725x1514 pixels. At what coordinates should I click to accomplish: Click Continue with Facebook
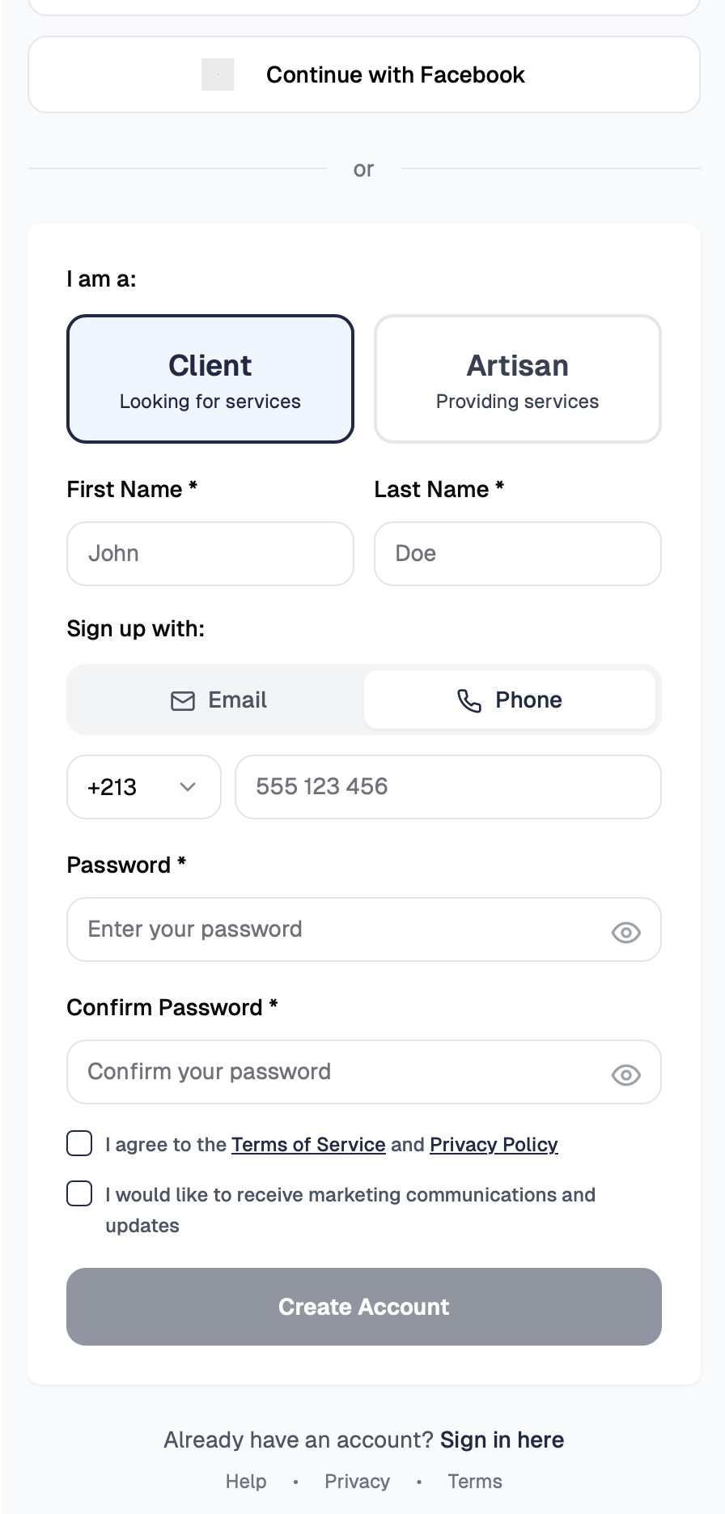tap(364, 74)
